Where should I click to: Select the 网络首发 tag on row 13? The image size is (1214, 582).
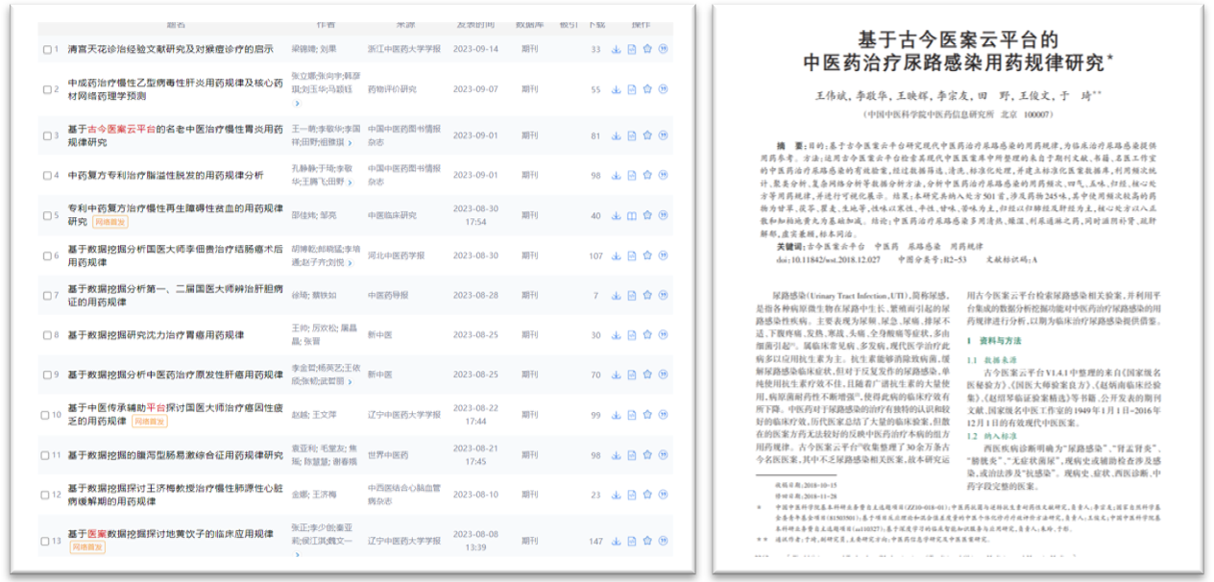point(87,546)
